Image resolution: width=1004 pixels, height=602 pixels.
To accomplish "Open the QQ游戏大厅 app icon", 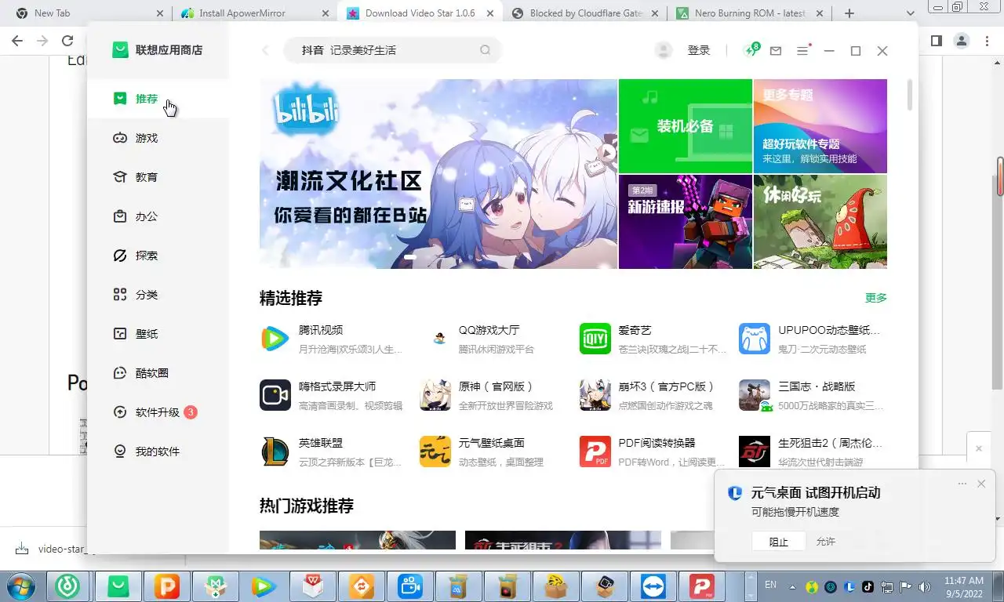I will [435, 339].
